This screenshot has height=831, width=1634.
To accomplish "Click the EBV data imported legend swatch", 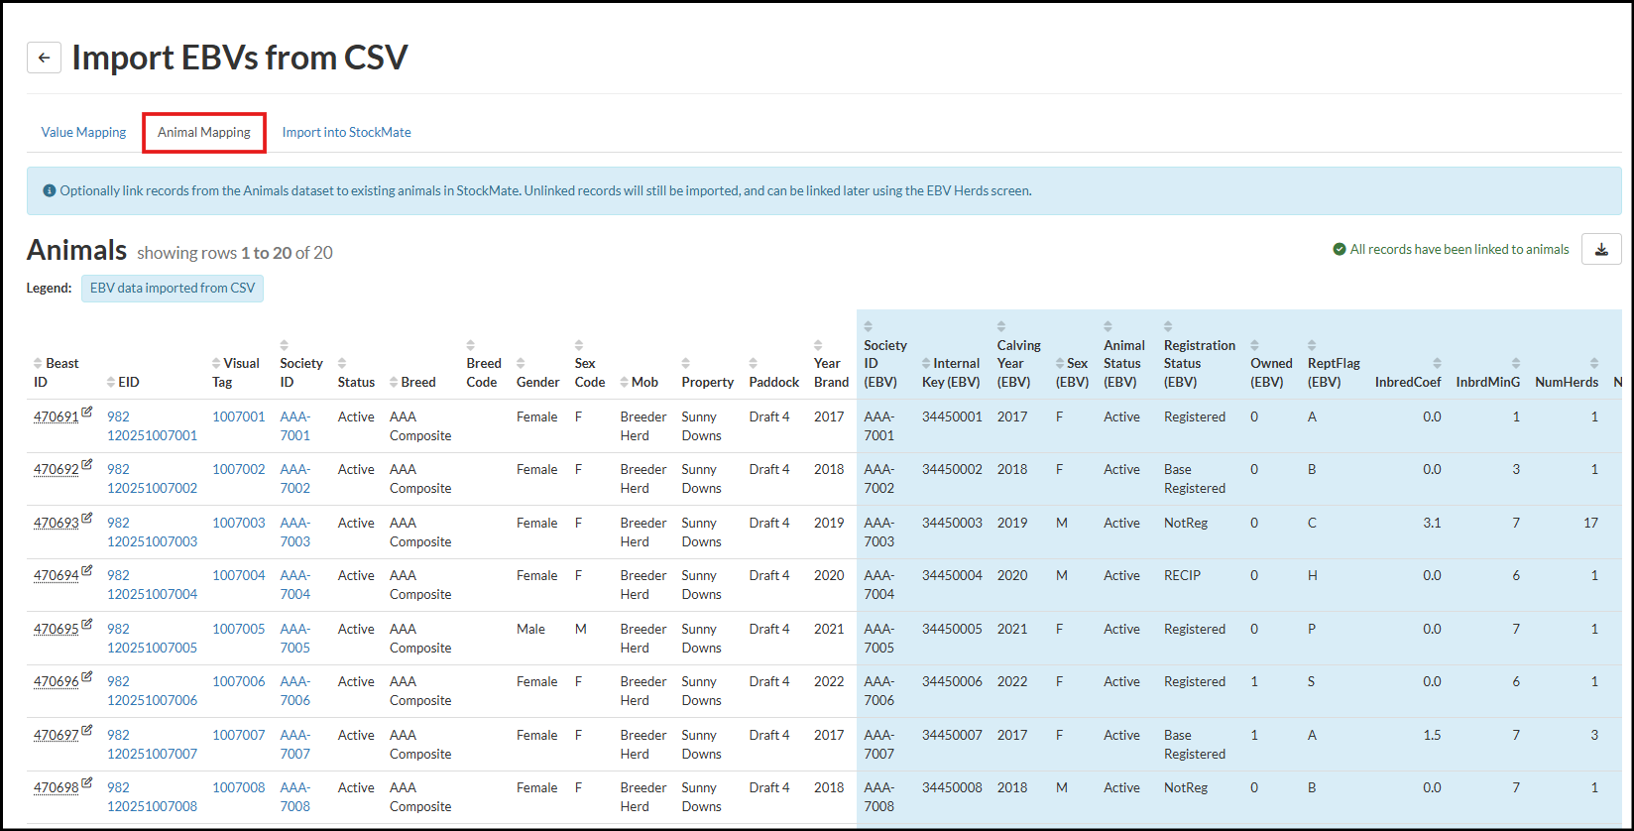I will [173, 288].
